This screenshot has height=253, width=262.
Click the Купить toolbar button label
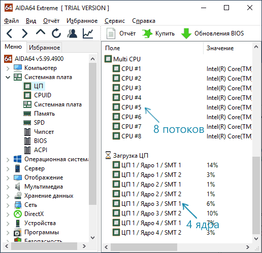(x=165, y=33)
